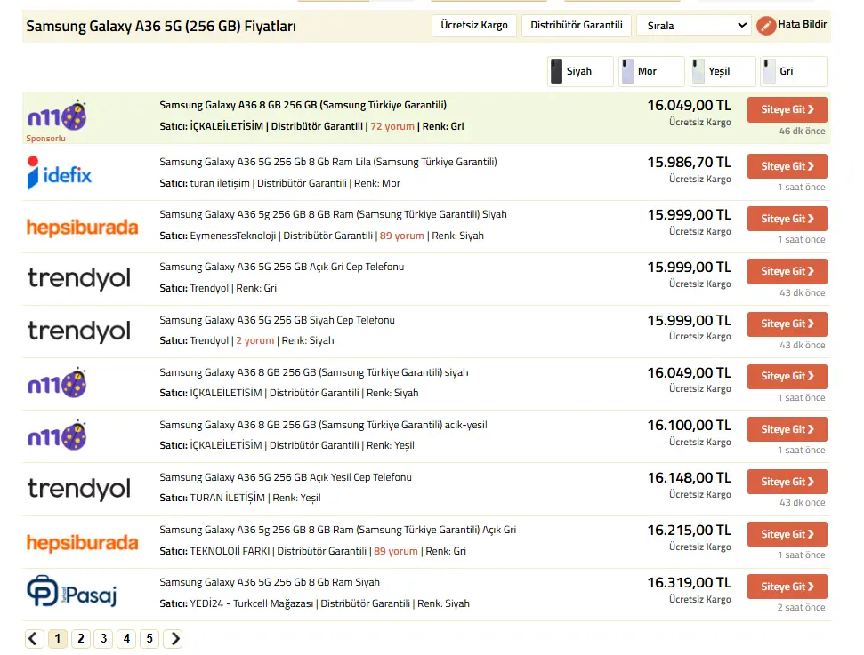Open trendyol logo for Açık Gri offer

79,278
